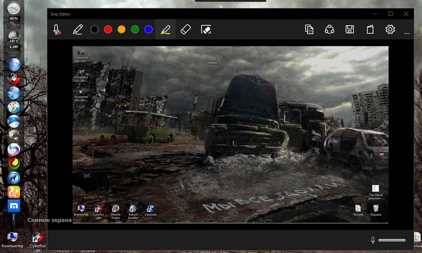Launch Maxthon blue square icon in dock
The width and height of the screenshot is (422, 253).
14,206
